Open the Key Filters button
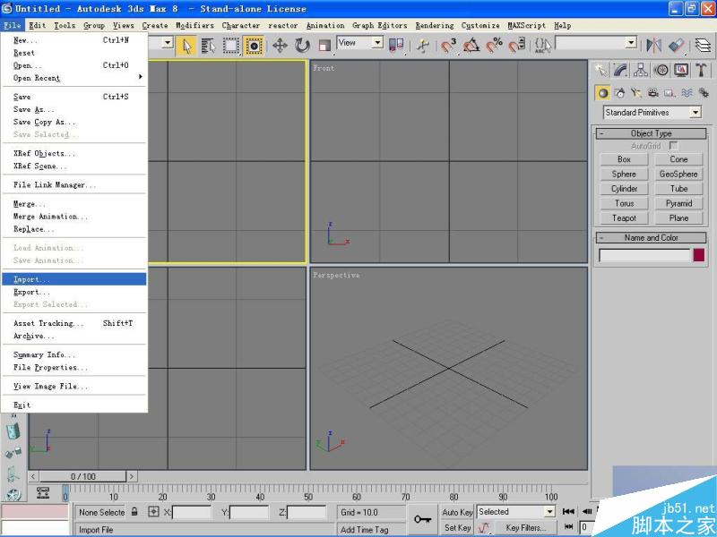 [x=526, y=527]
